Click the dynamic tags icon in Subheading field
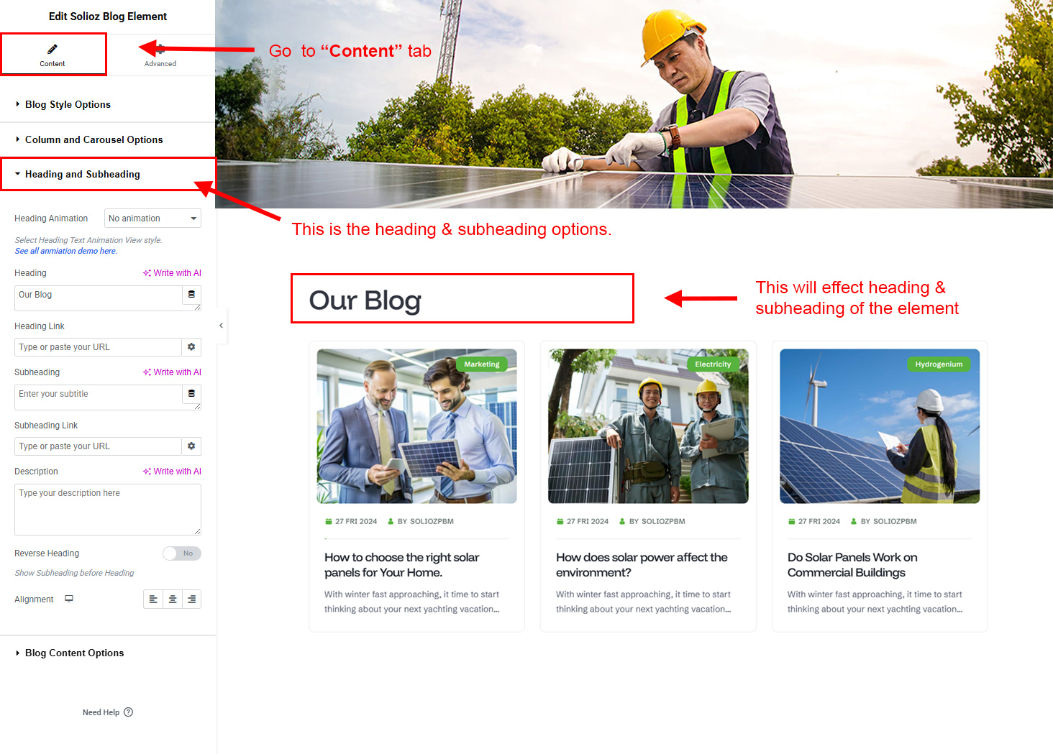 pos(191,394)
